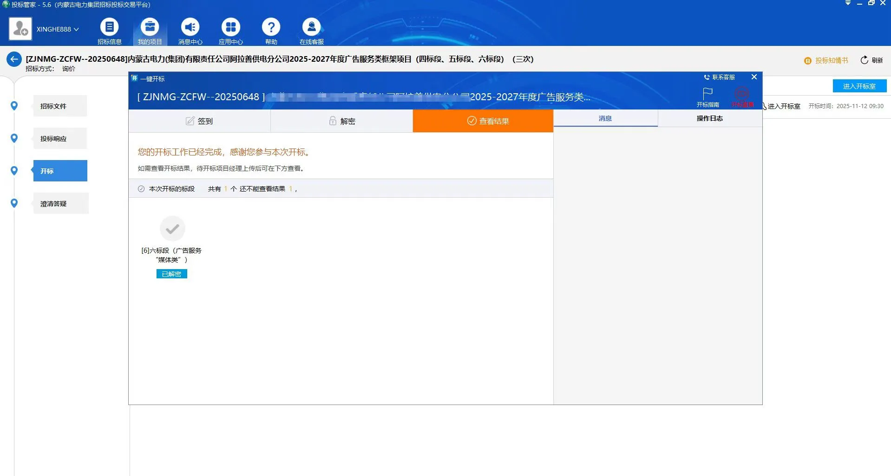点击我的项目图标
This screenshot has height=476, width=891.
tap(150, 31)
